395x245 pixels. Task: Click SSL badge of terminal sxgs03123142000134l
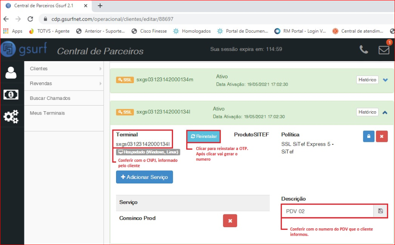point(125,112)
